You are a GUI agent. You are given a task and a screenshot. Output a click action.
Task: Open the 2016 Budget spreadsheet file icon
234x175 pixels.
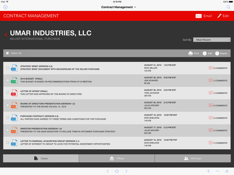click(x=14, y=80)
